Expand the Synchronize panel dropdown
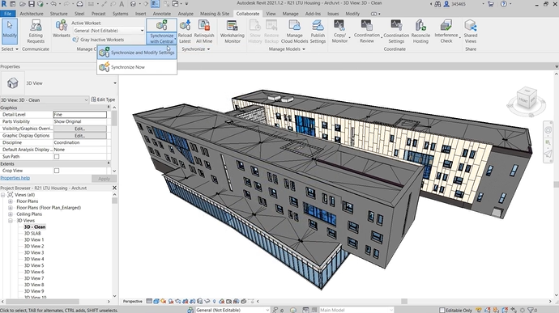The width and height of the screenshot is (559, 313). point(196,49)
